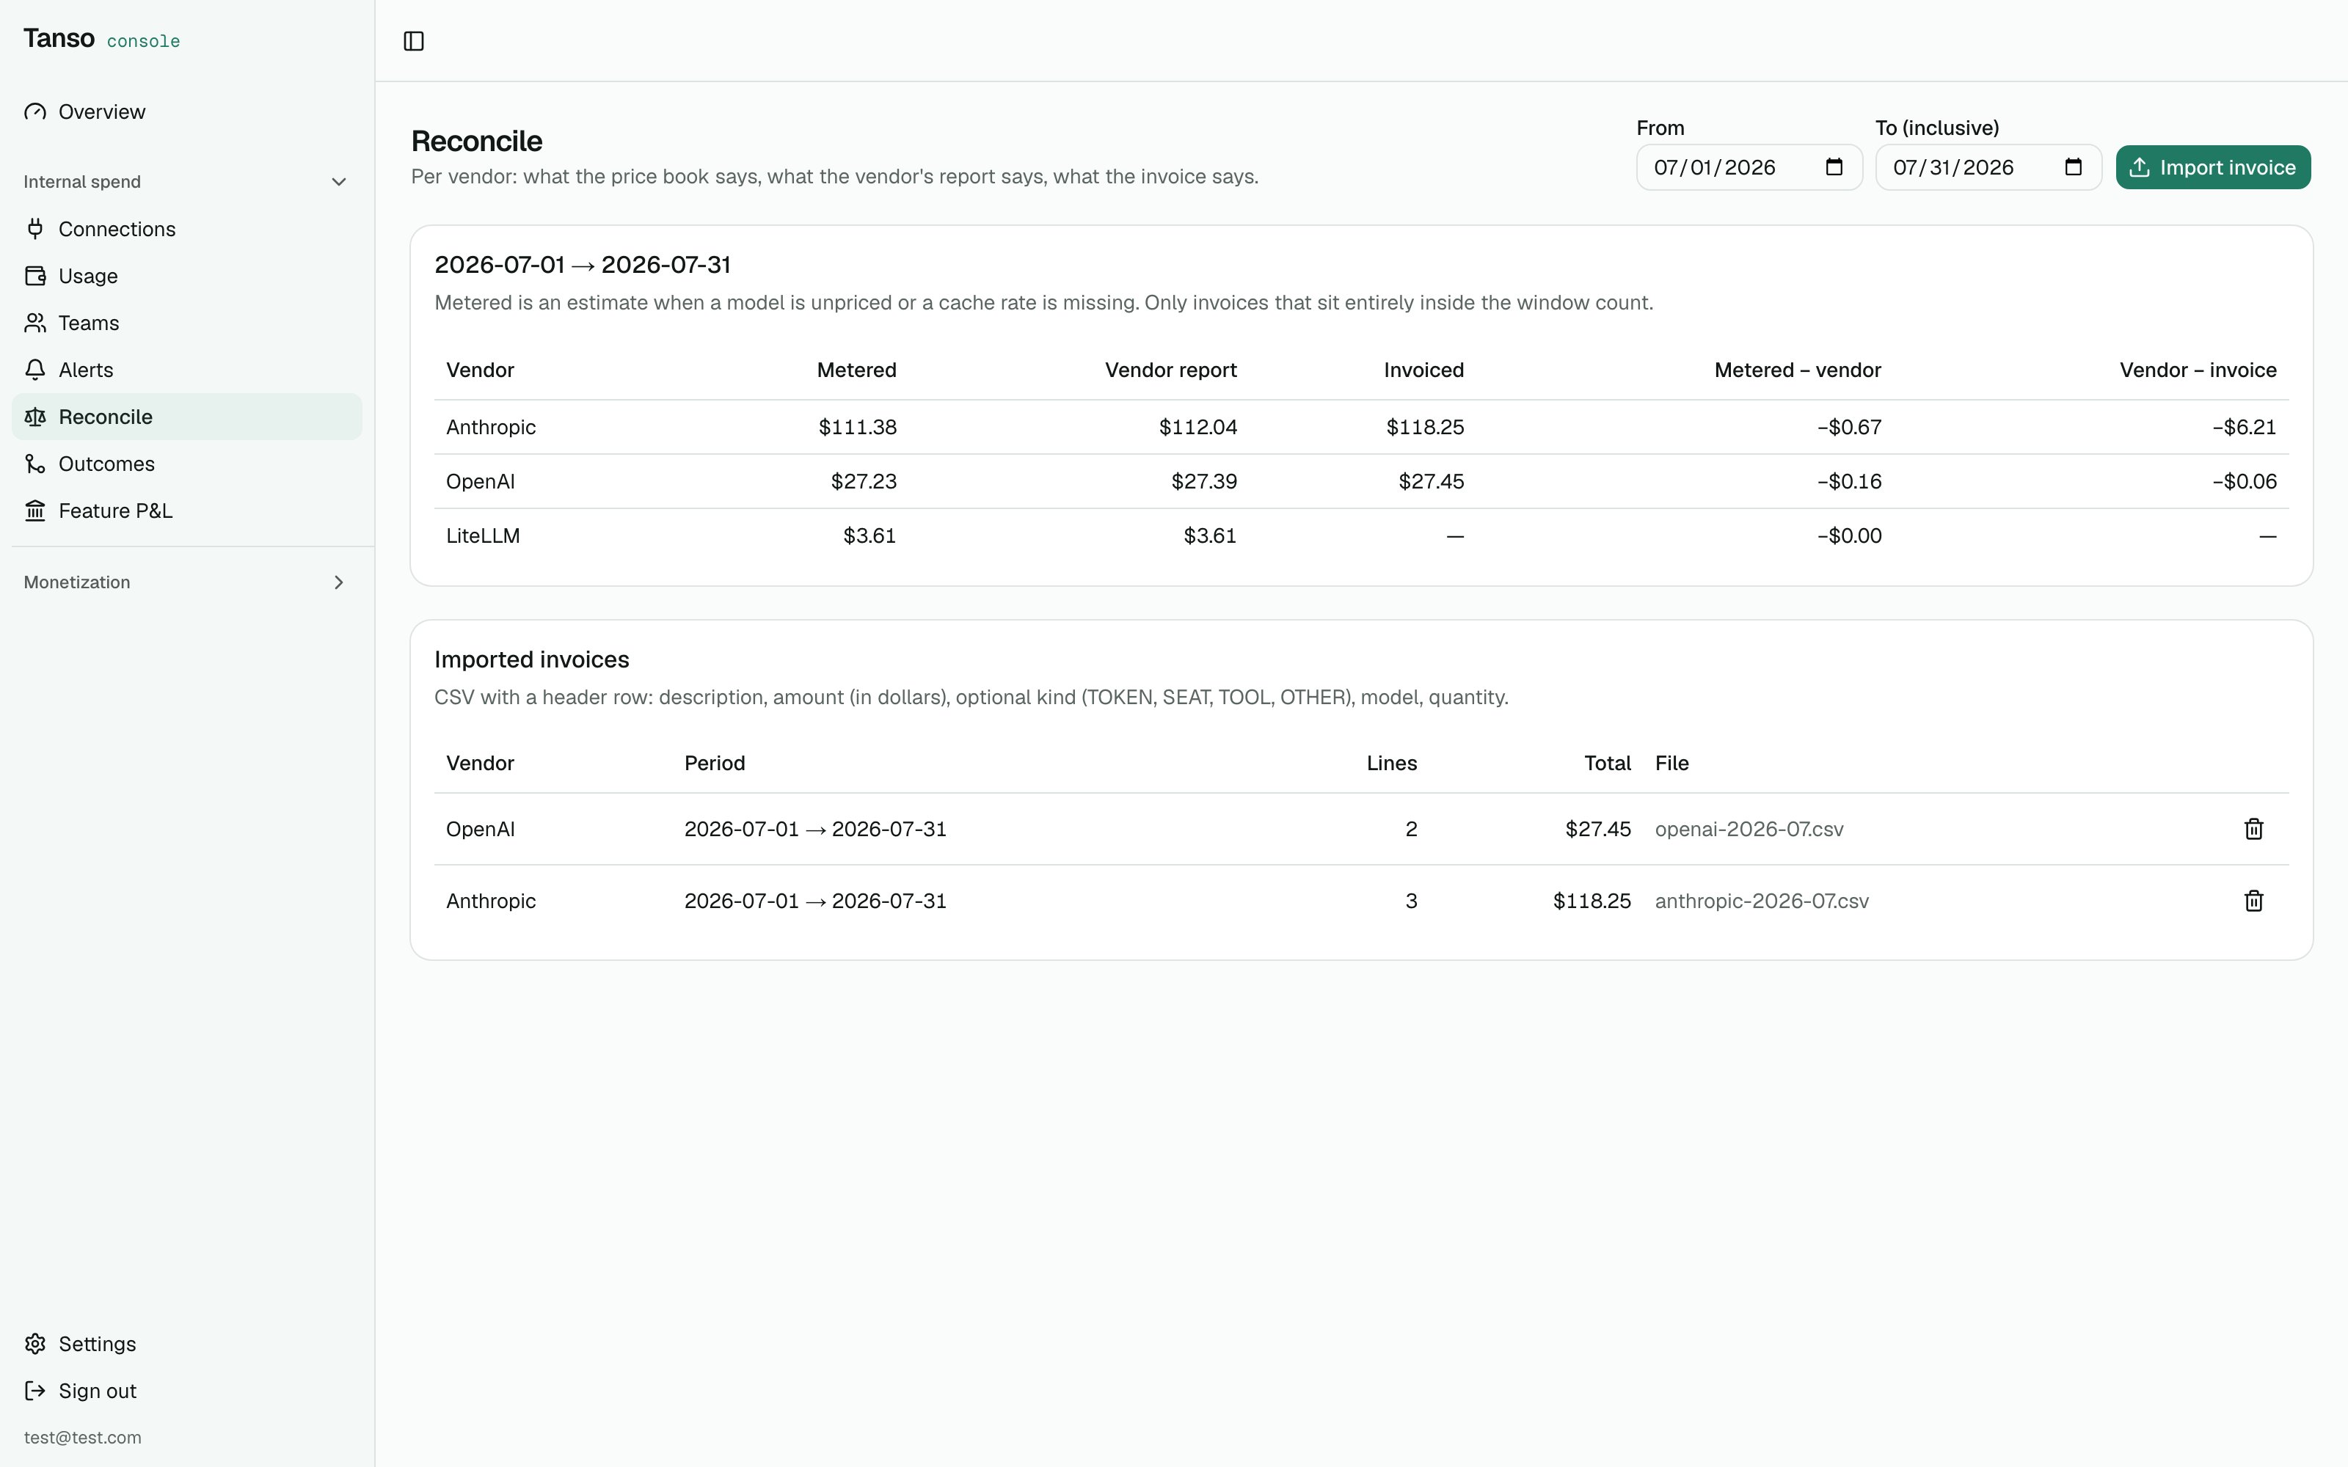Viewport: 2348px width, 1467px height.
Task: Click the Feature P&L bank icon
Action: [35, 511]
